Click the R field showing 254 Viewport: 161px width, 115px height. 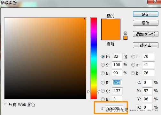[117, 83]
